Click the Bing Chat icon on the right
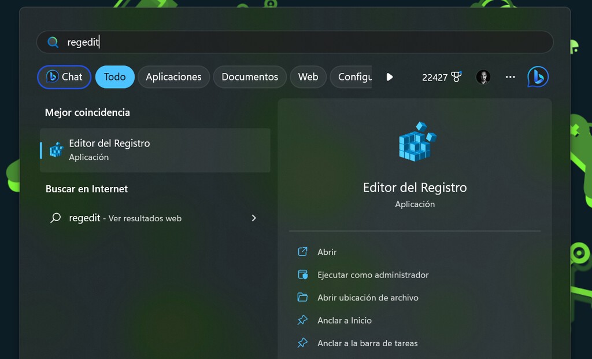592x359 pixels. click(538, 76)
